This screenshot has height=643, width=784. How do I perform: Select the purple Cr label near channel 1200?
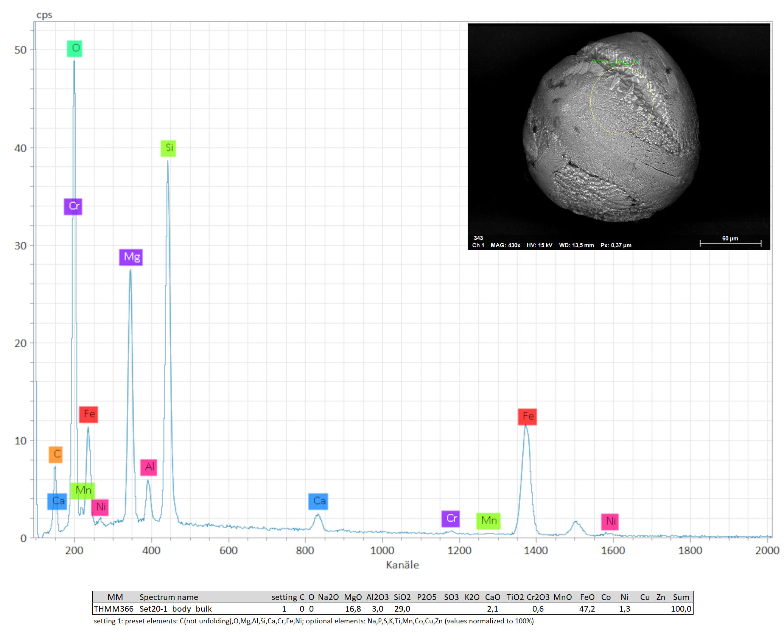pyautogui.click(x=451, y=519)
